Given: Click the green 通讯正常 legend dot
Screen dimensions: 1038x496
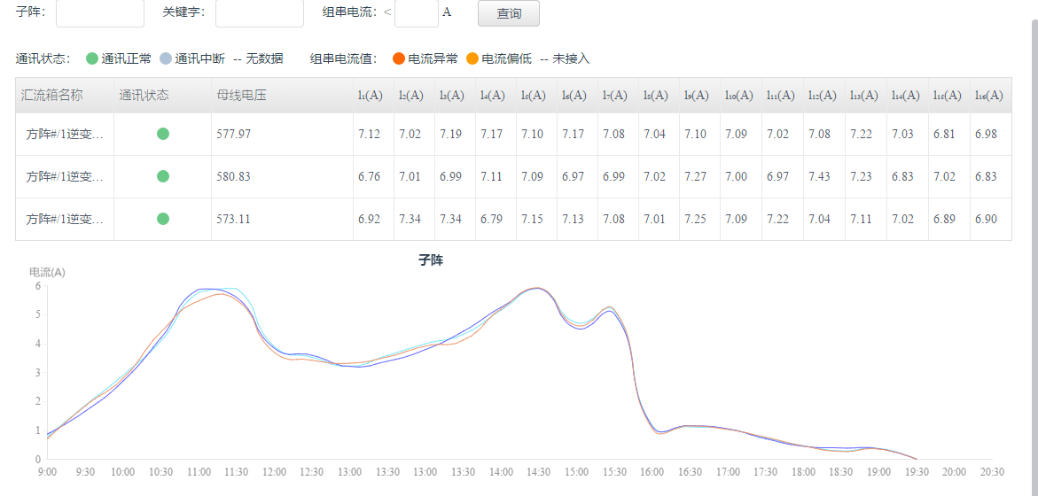Looking at the screenshot, I should (91, 58).
